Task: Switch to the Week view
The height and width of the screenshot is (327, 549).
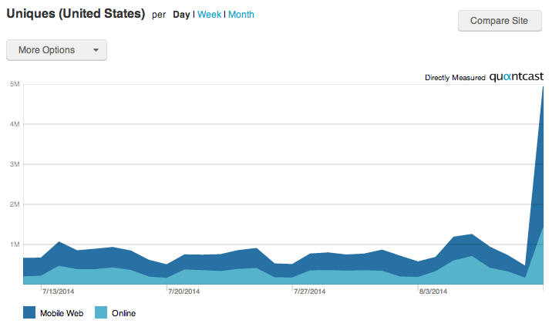Action: [x=209, y=15]
